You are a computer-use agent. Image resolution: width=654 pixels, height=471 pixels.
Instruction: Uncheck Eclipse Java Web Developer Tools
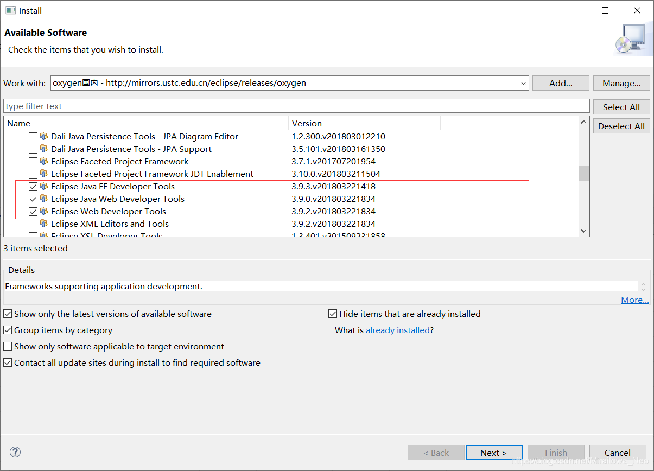(33, 199)
